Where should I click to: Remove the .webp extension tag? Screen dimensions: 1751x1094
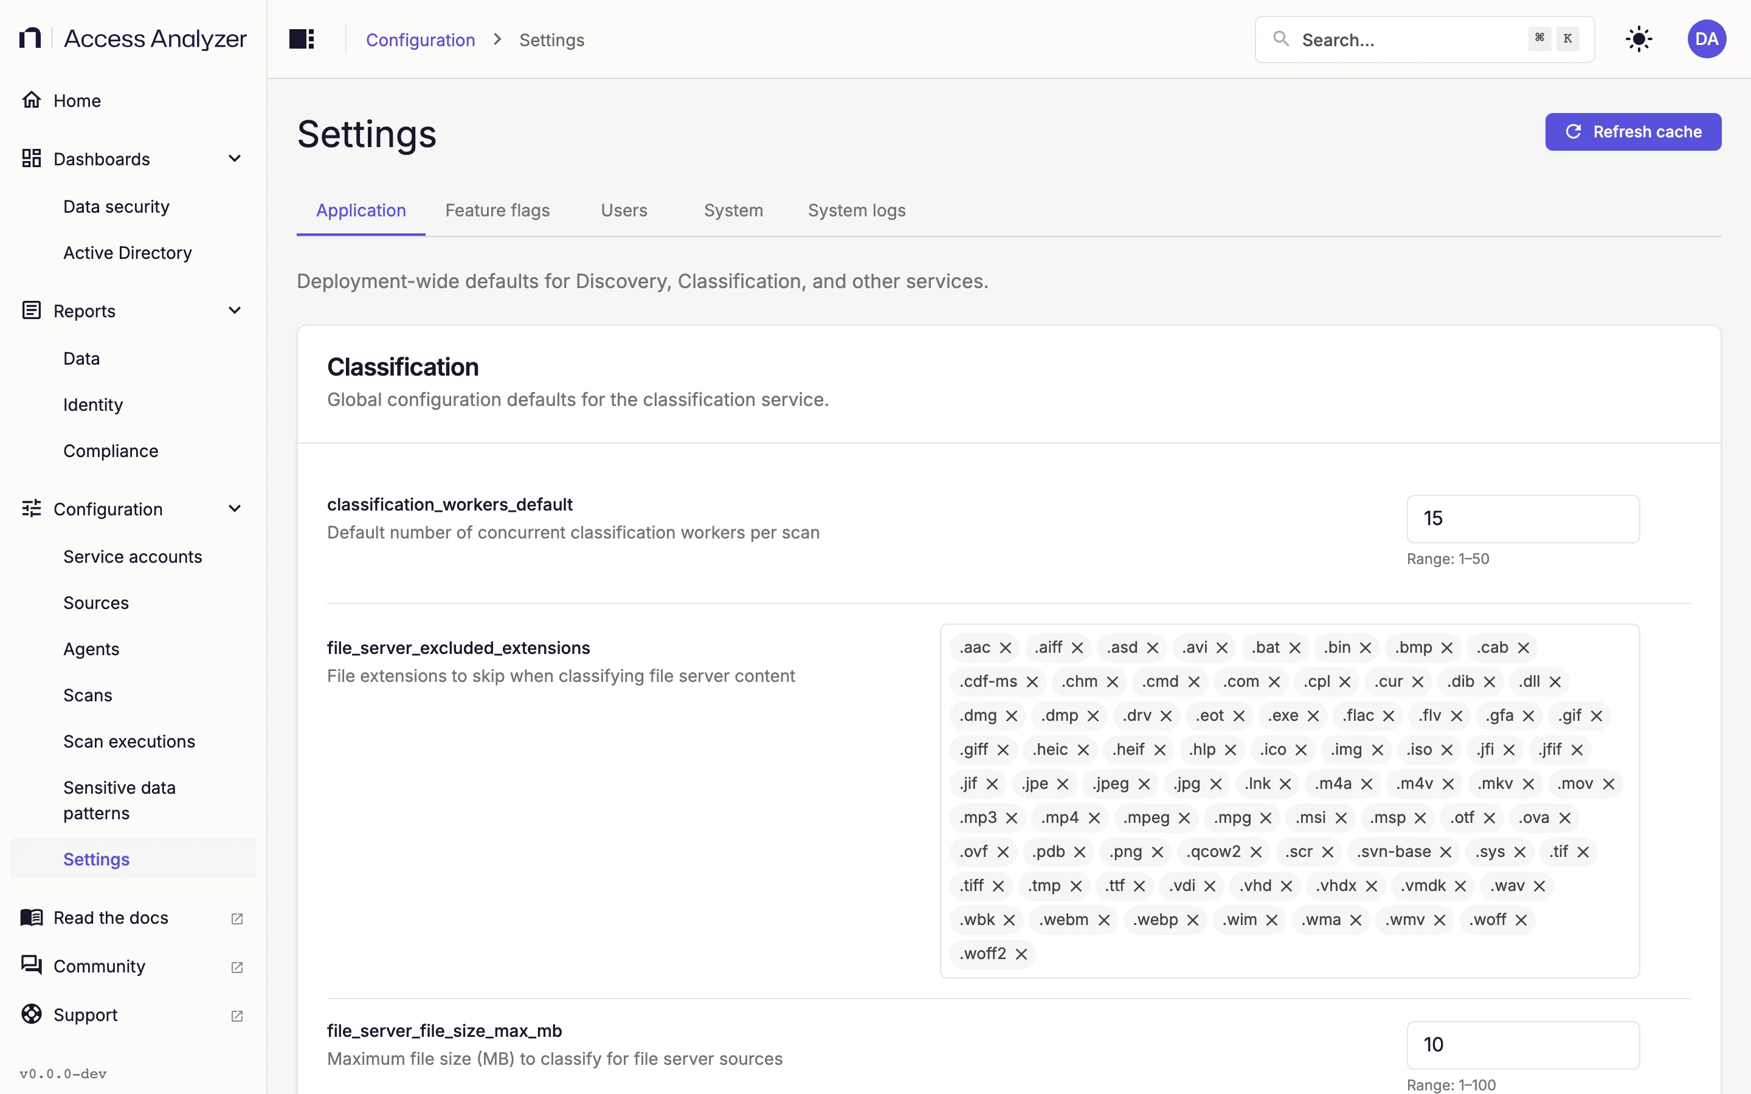pos(1193,920)
